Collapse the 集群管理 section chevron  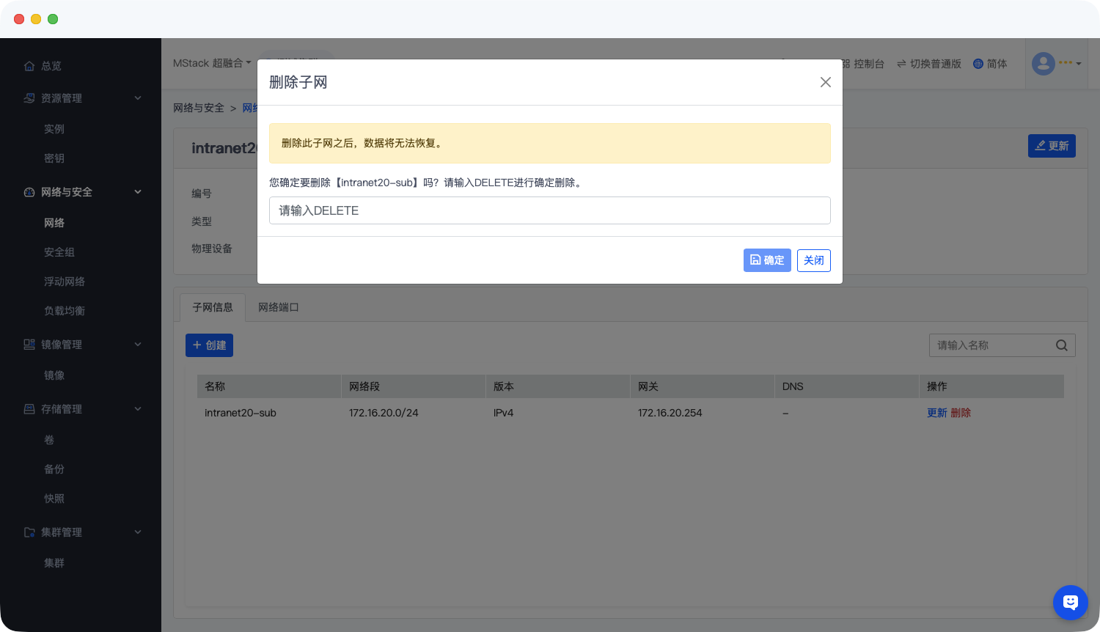coord(138,532)
